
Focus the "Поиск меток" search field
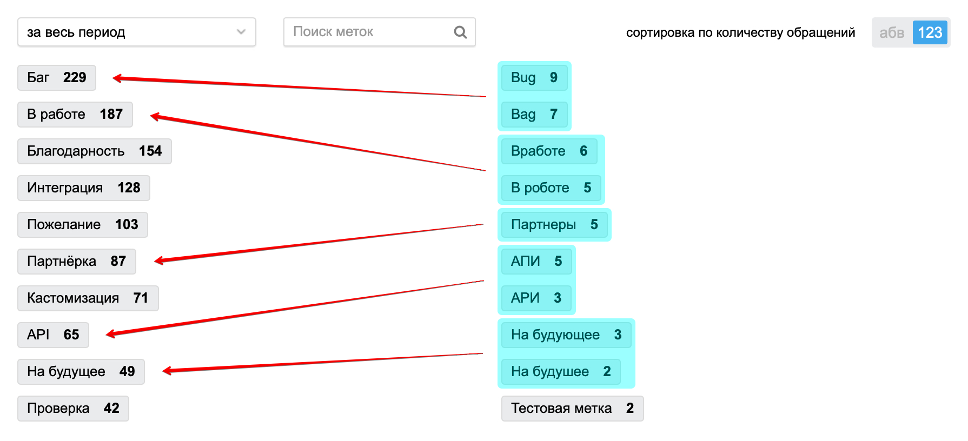380,32
